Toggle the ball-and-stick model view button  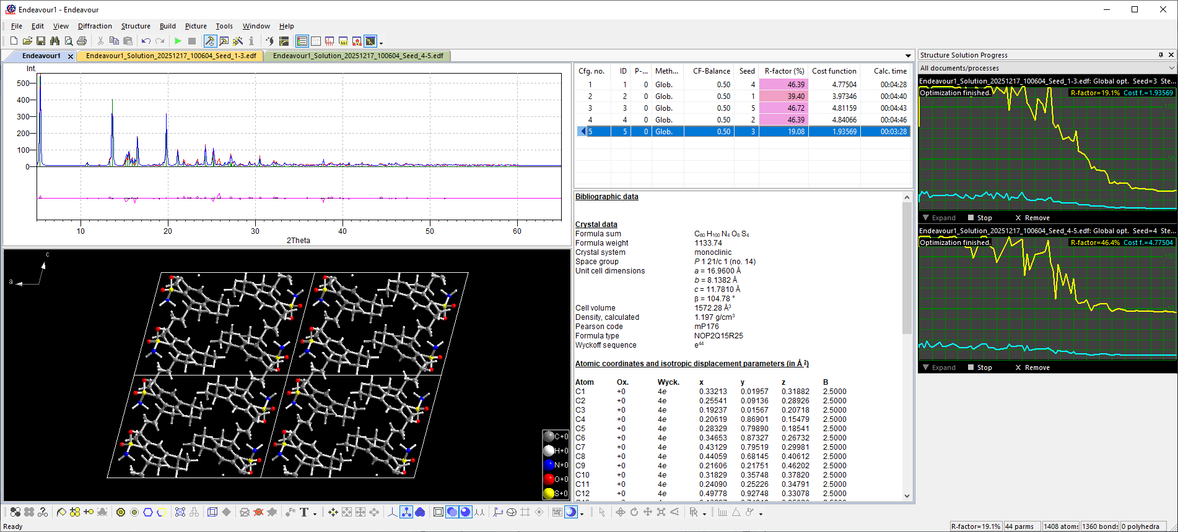tap(406, 512)
